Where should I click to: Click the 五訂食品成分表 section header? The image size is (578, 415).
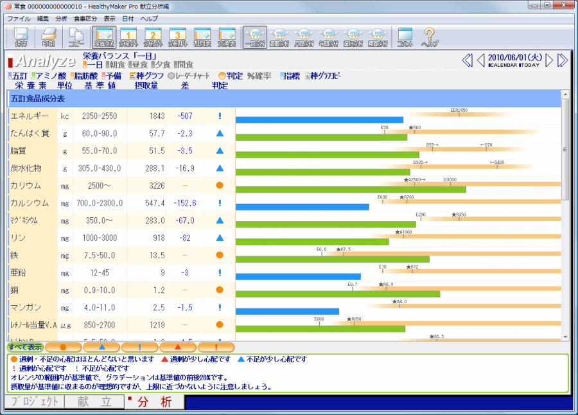pos(284,99)
